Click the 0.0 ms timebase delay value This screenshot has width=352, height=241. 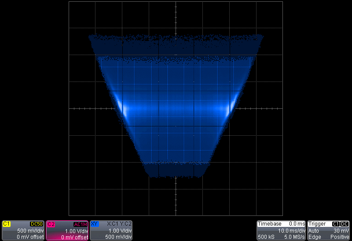tap(297, 224)
